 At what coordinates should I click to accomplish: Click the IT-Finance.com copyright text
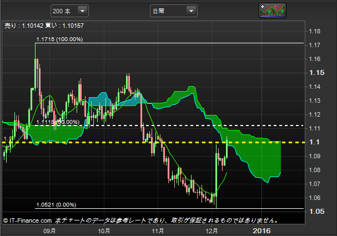28,220
